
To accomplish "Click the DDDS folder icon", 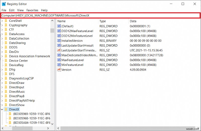I will click(6, 47).
